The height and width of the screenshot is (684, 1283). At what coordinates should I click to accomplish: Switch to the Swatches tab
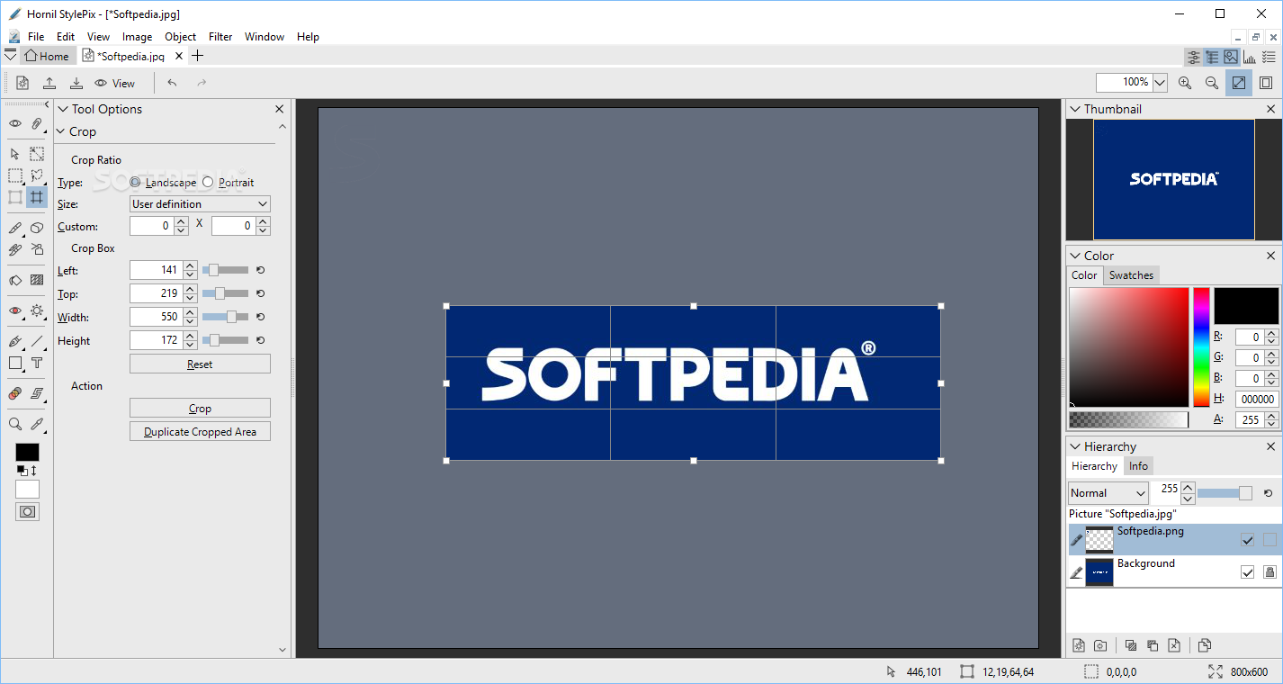tap(1131, 275)
